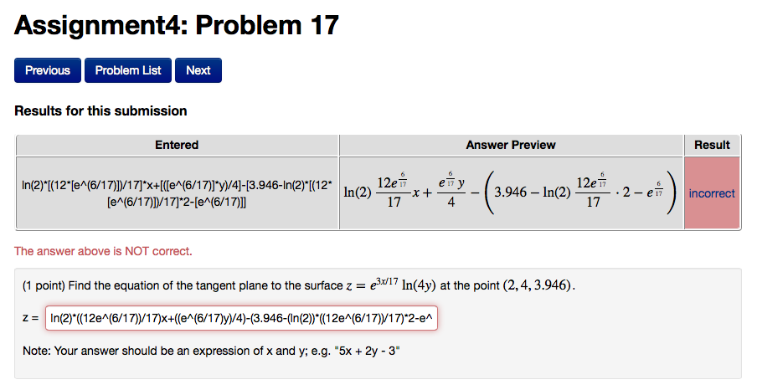Select the Answer Preview column header
This screenshot has width=757, height=390.
coord(511,145)
